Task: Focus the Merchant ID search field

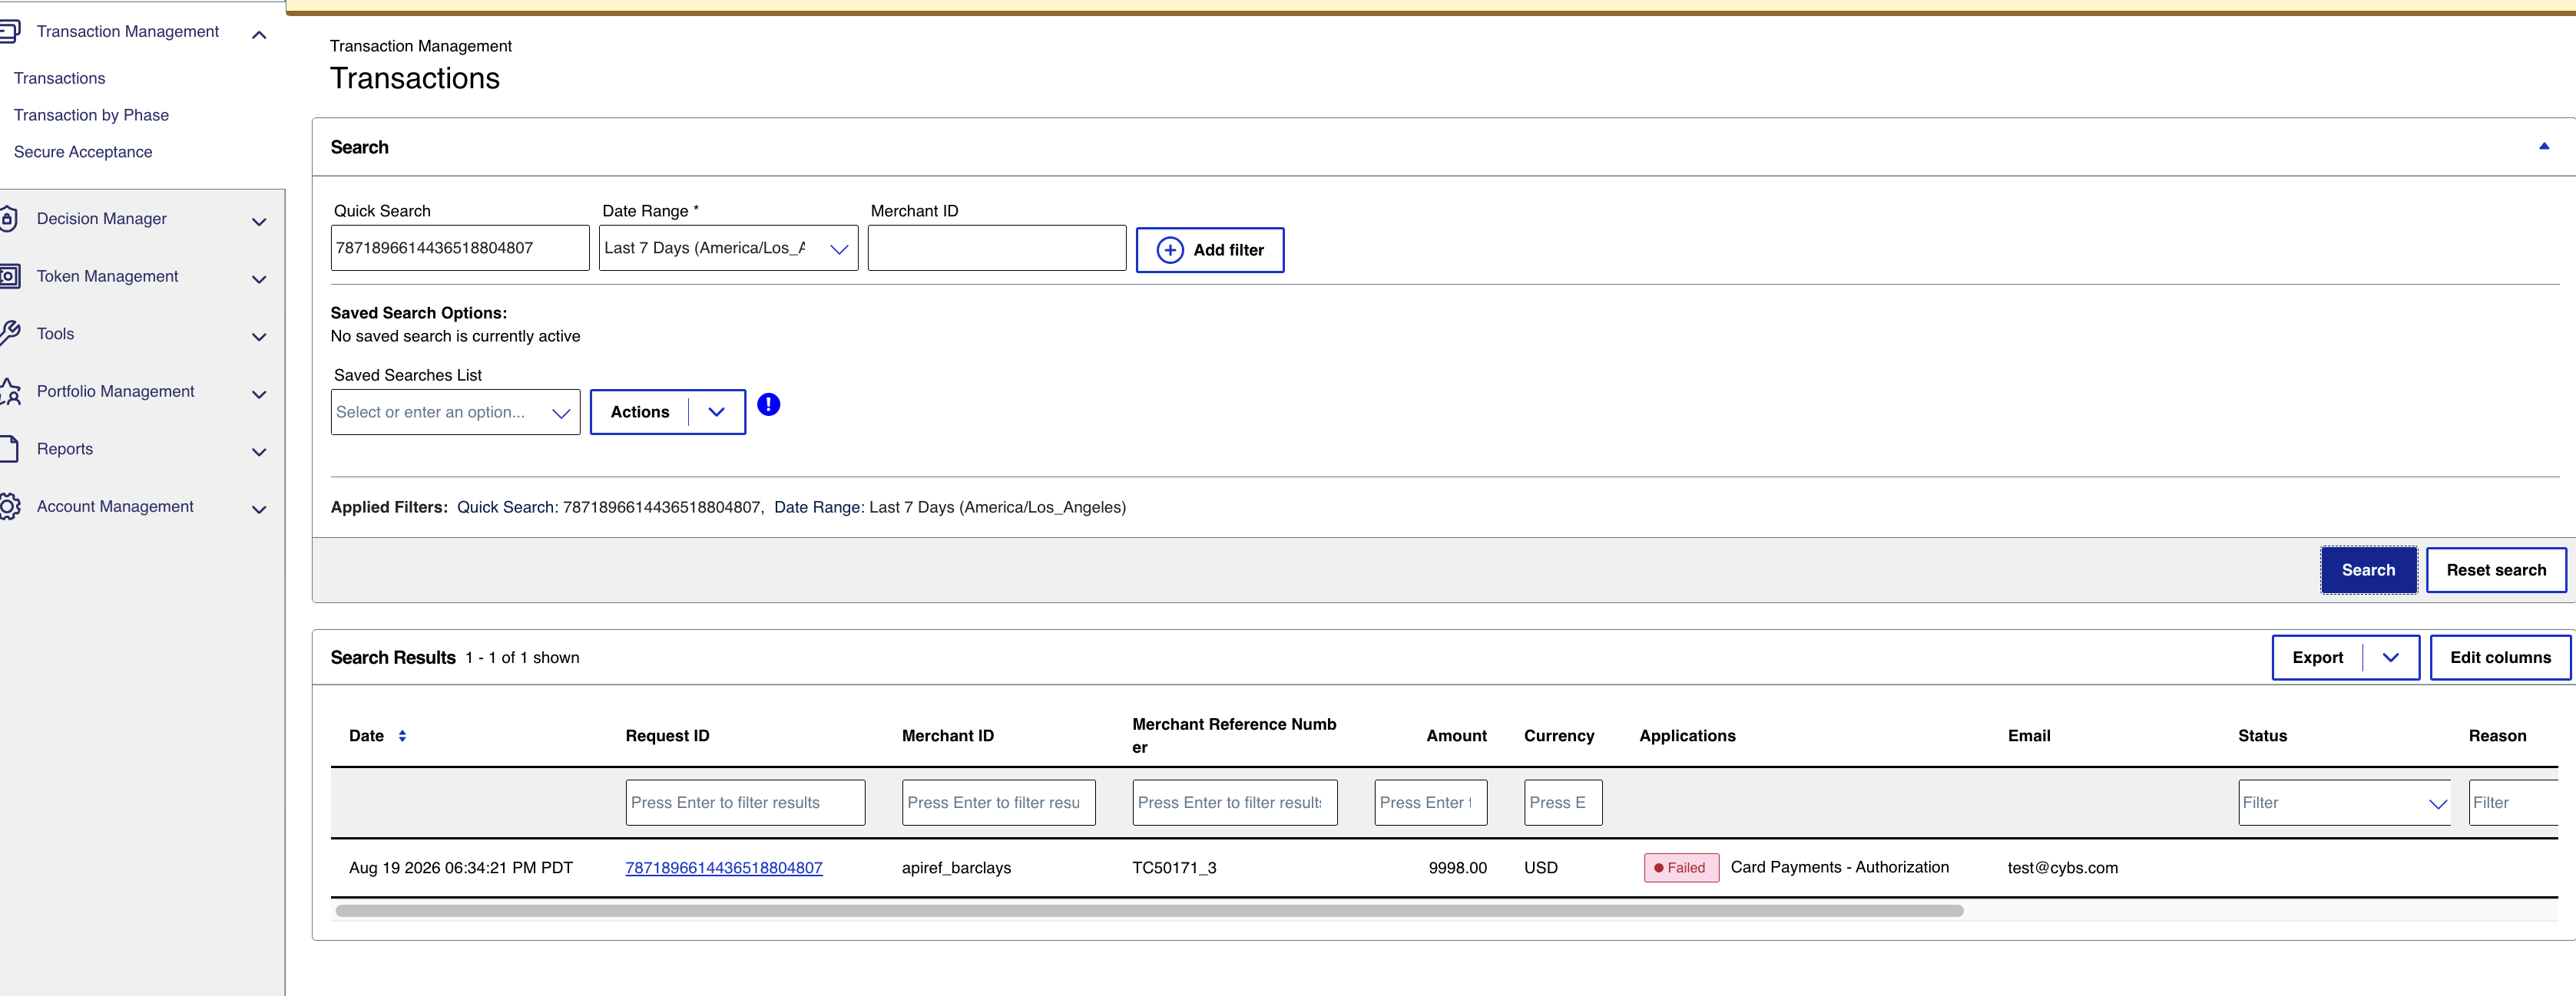Action: pyautogui.click(x=997, y=248)
